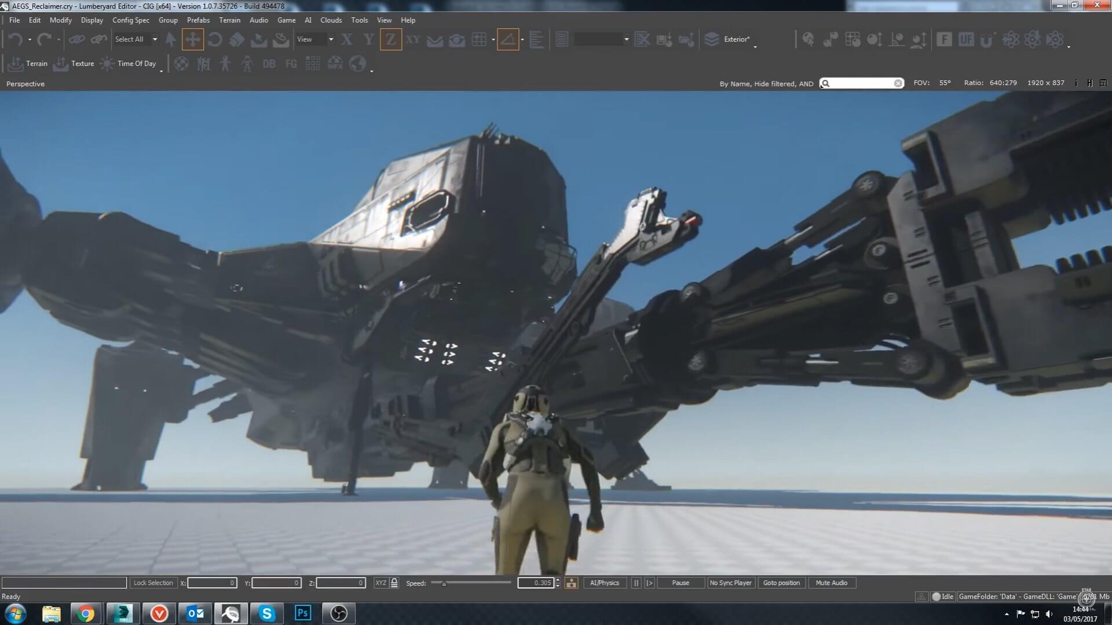Open Skype from the taskbar

(x=266, y=613)
